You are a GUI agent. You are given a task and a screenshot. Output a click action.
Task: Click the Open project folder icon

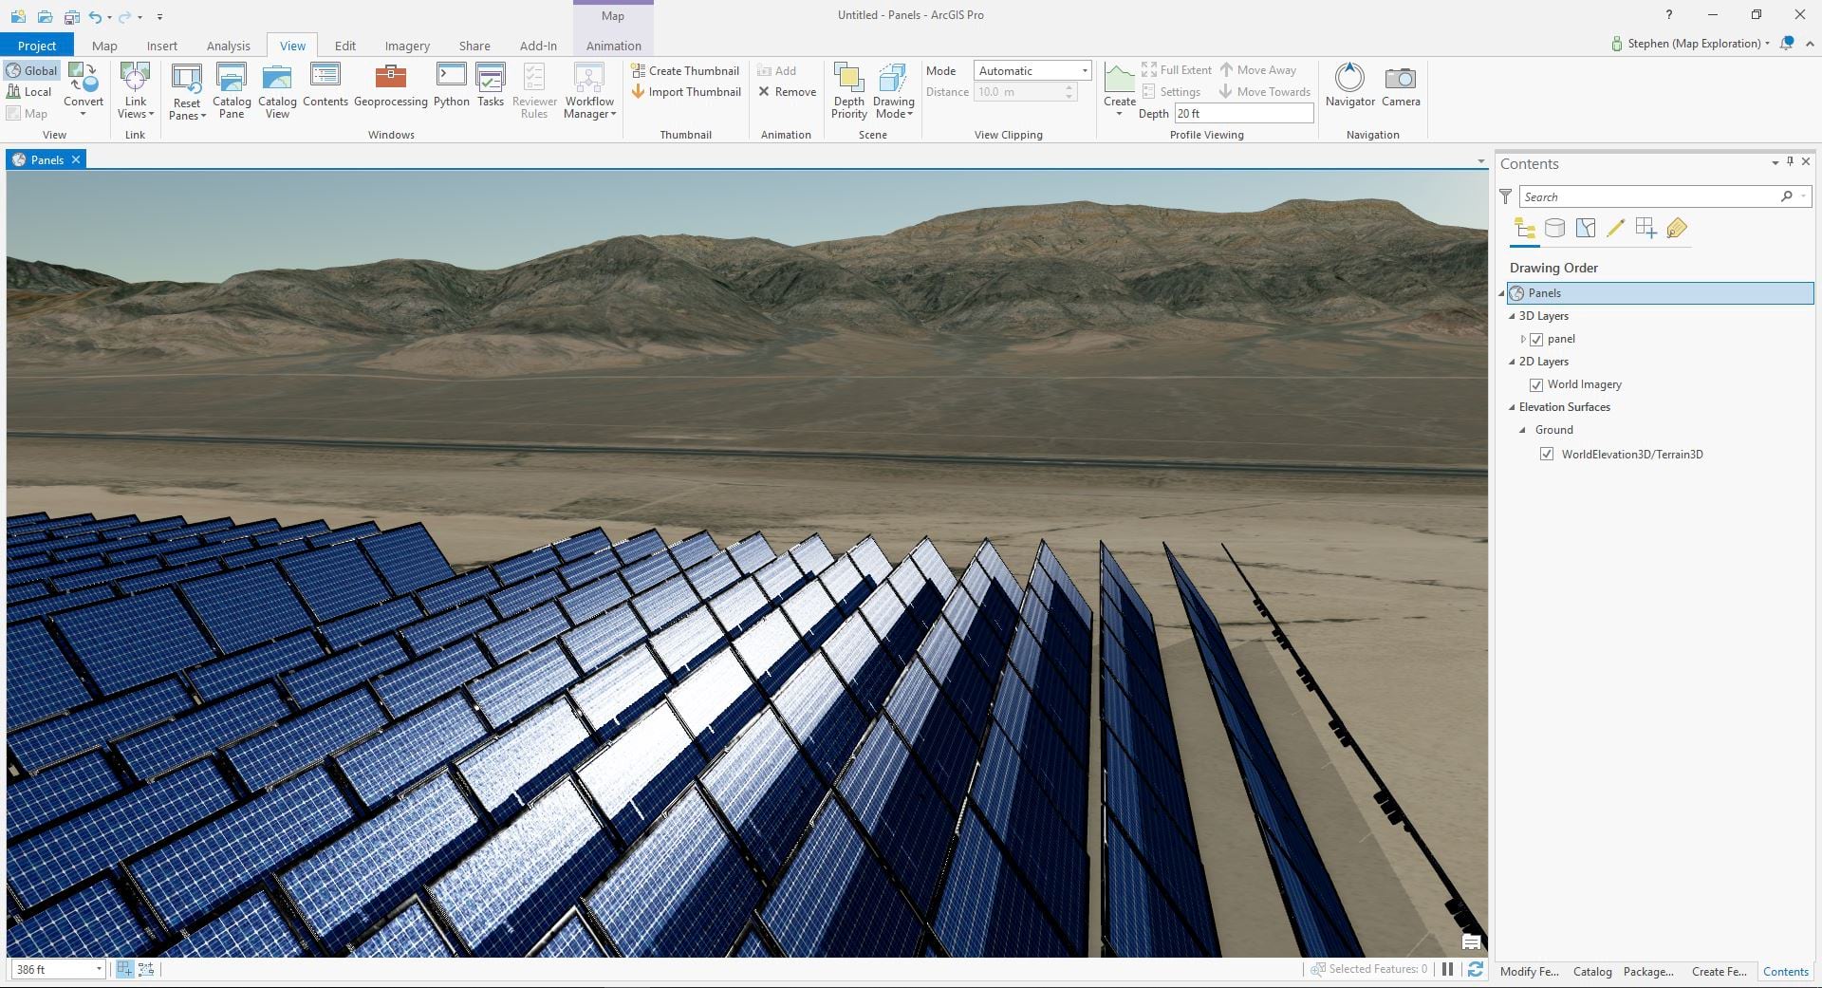click(x=45, y=16)
